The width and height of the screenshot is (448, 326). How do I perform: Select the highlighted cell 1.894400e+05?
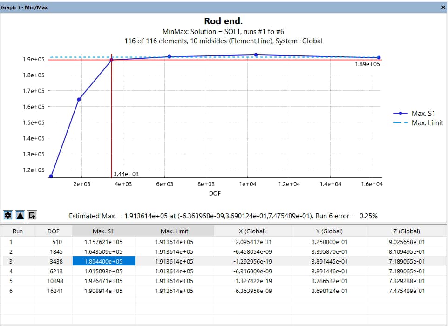tap(103, 261)
